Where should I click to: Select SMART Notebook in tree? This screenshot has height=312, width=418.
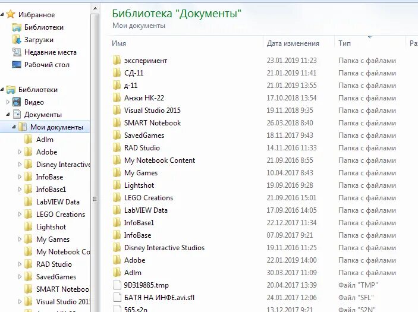[x=62, y=289]
